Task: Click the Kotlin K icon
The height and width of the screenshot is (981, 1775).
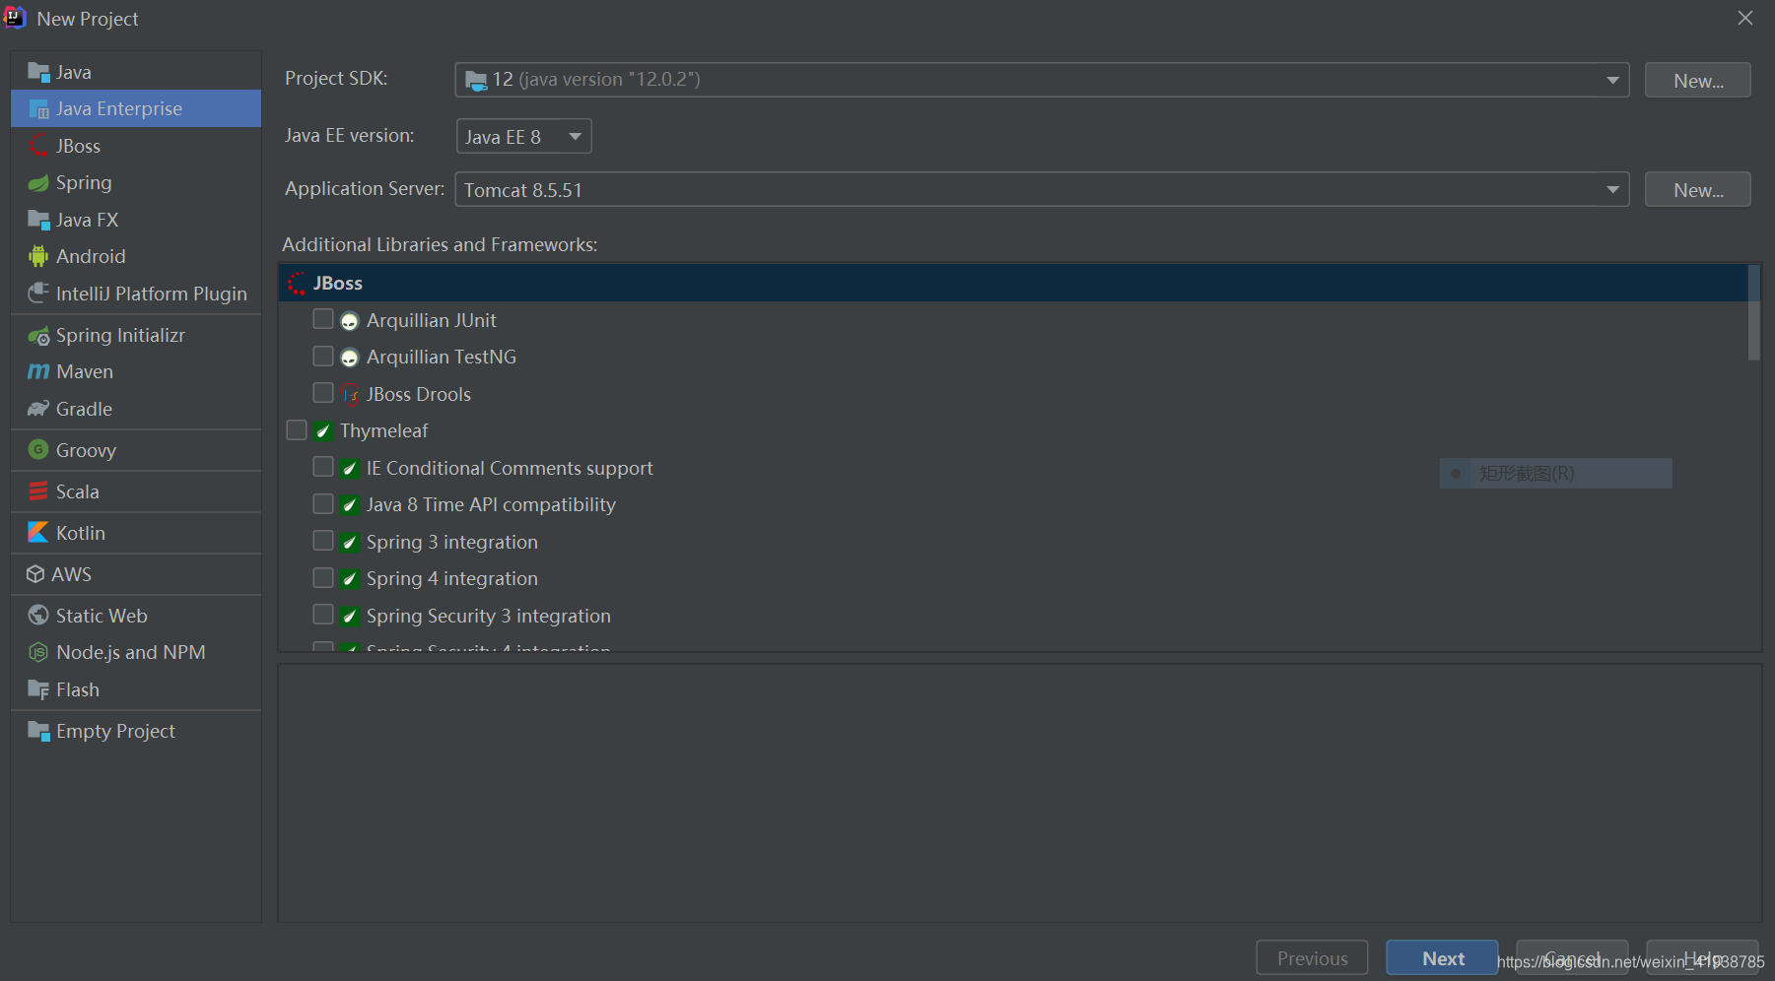Action: 38,532
